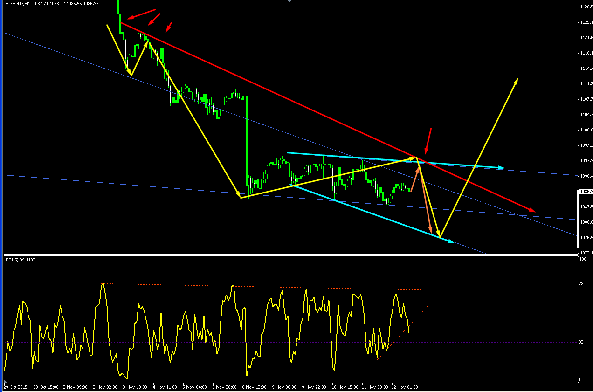Click the 12 Nov 01:00 time label

(404, 387)
